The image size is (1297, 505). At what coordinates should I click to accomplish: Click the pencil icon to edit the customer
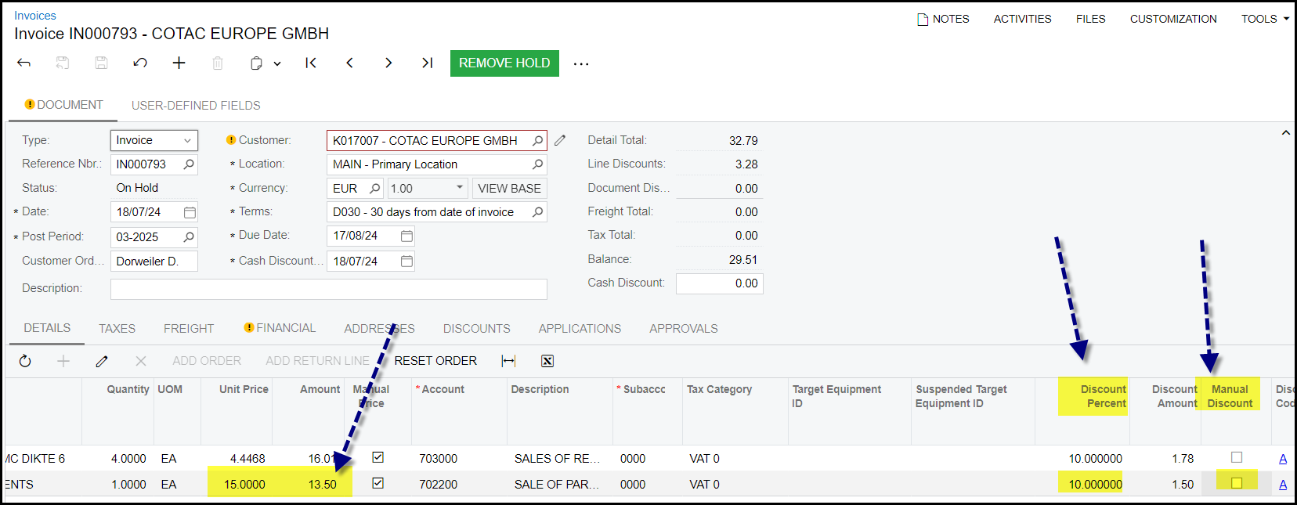click(x=560, y=141)
